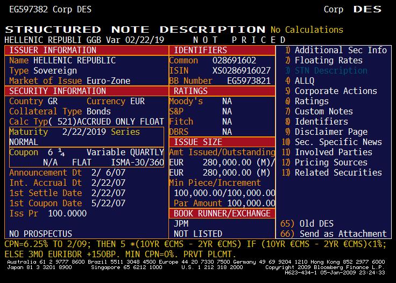Open Corporate Actions option
Screen dimensions: 396x283
[x=331, y=91]
